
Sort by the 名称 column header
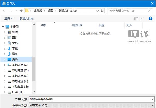(x=43, y=25)
